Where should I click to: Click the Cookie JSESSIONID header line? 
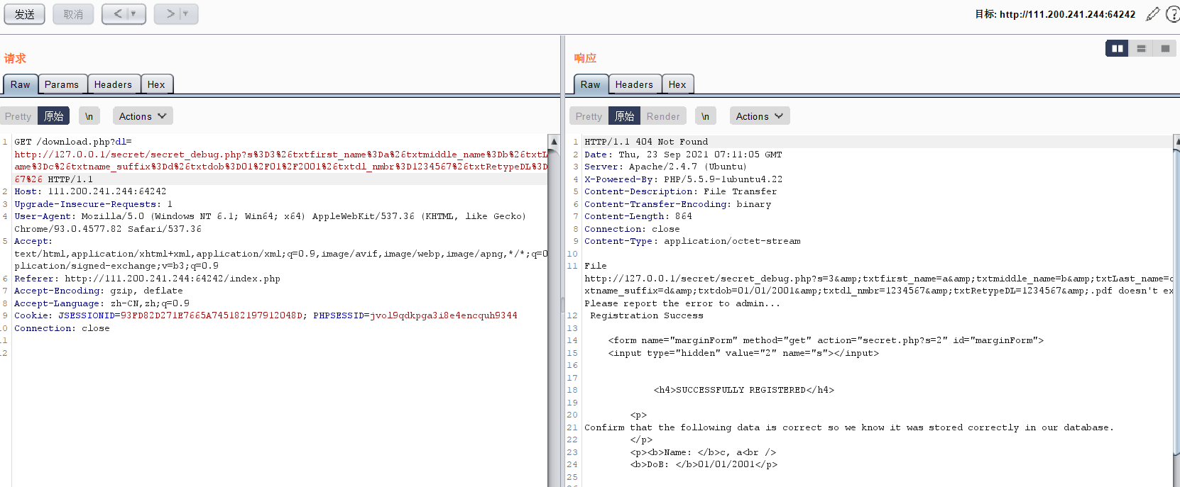click(x=266, y=315)
